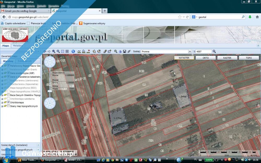Open Często odwiedzane bookmarks menu

tap(13, 23)
